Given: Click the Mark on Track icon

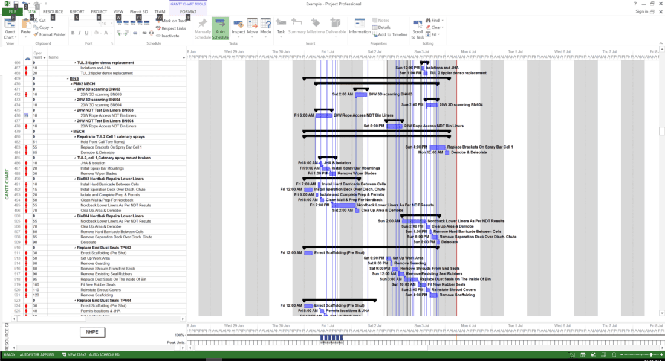Looking at the screenshot, I should [x=174, y=21].
